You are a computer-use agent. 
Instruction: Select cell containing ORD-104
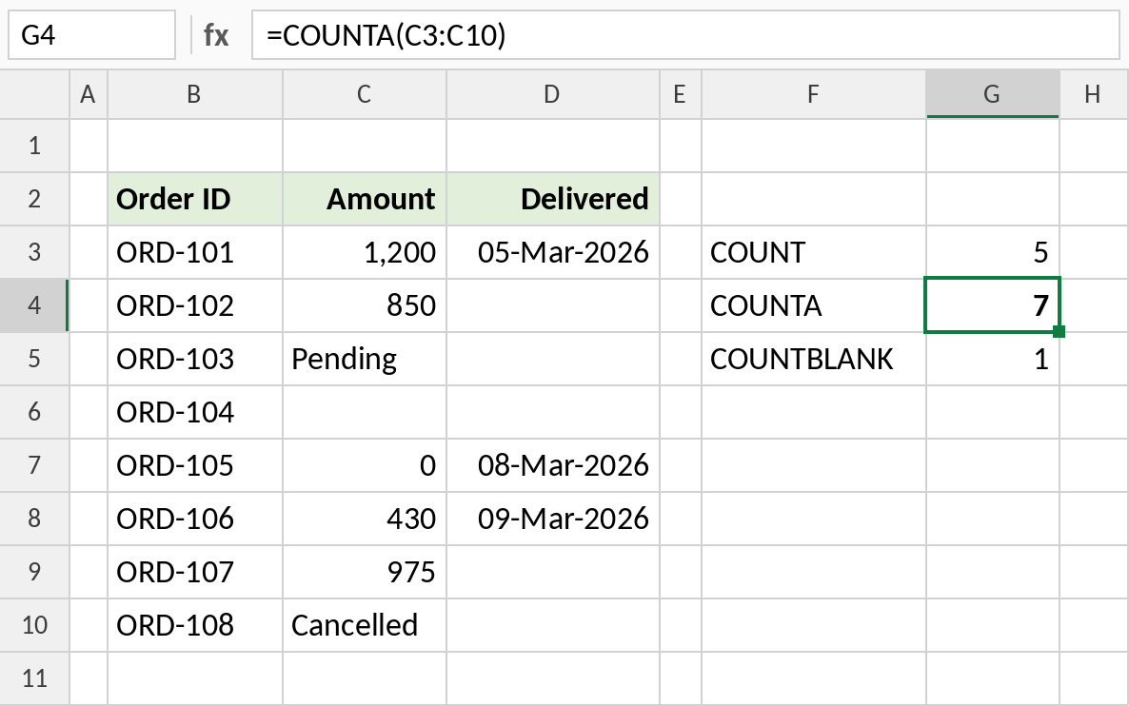point(194,412)
